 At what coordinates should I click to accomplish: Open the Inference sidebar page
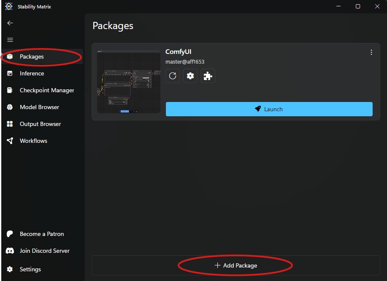43,73
